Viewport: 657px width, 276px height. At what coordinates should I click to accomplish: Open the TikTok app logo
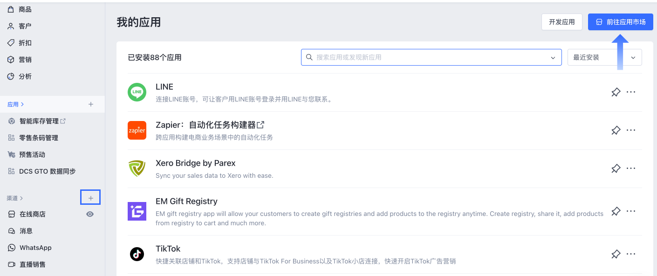click(137, 254)
